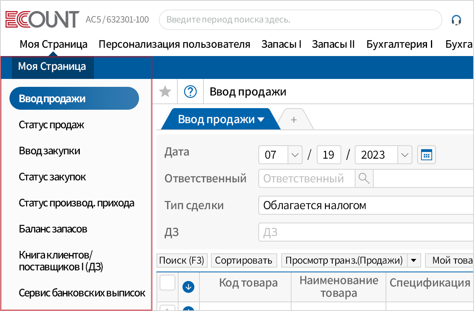Image resolution: width=474 pixels, height=311 pixels.
Task: Open Сервис банковских выписок from the sidebar
Action: coord(82,293)
